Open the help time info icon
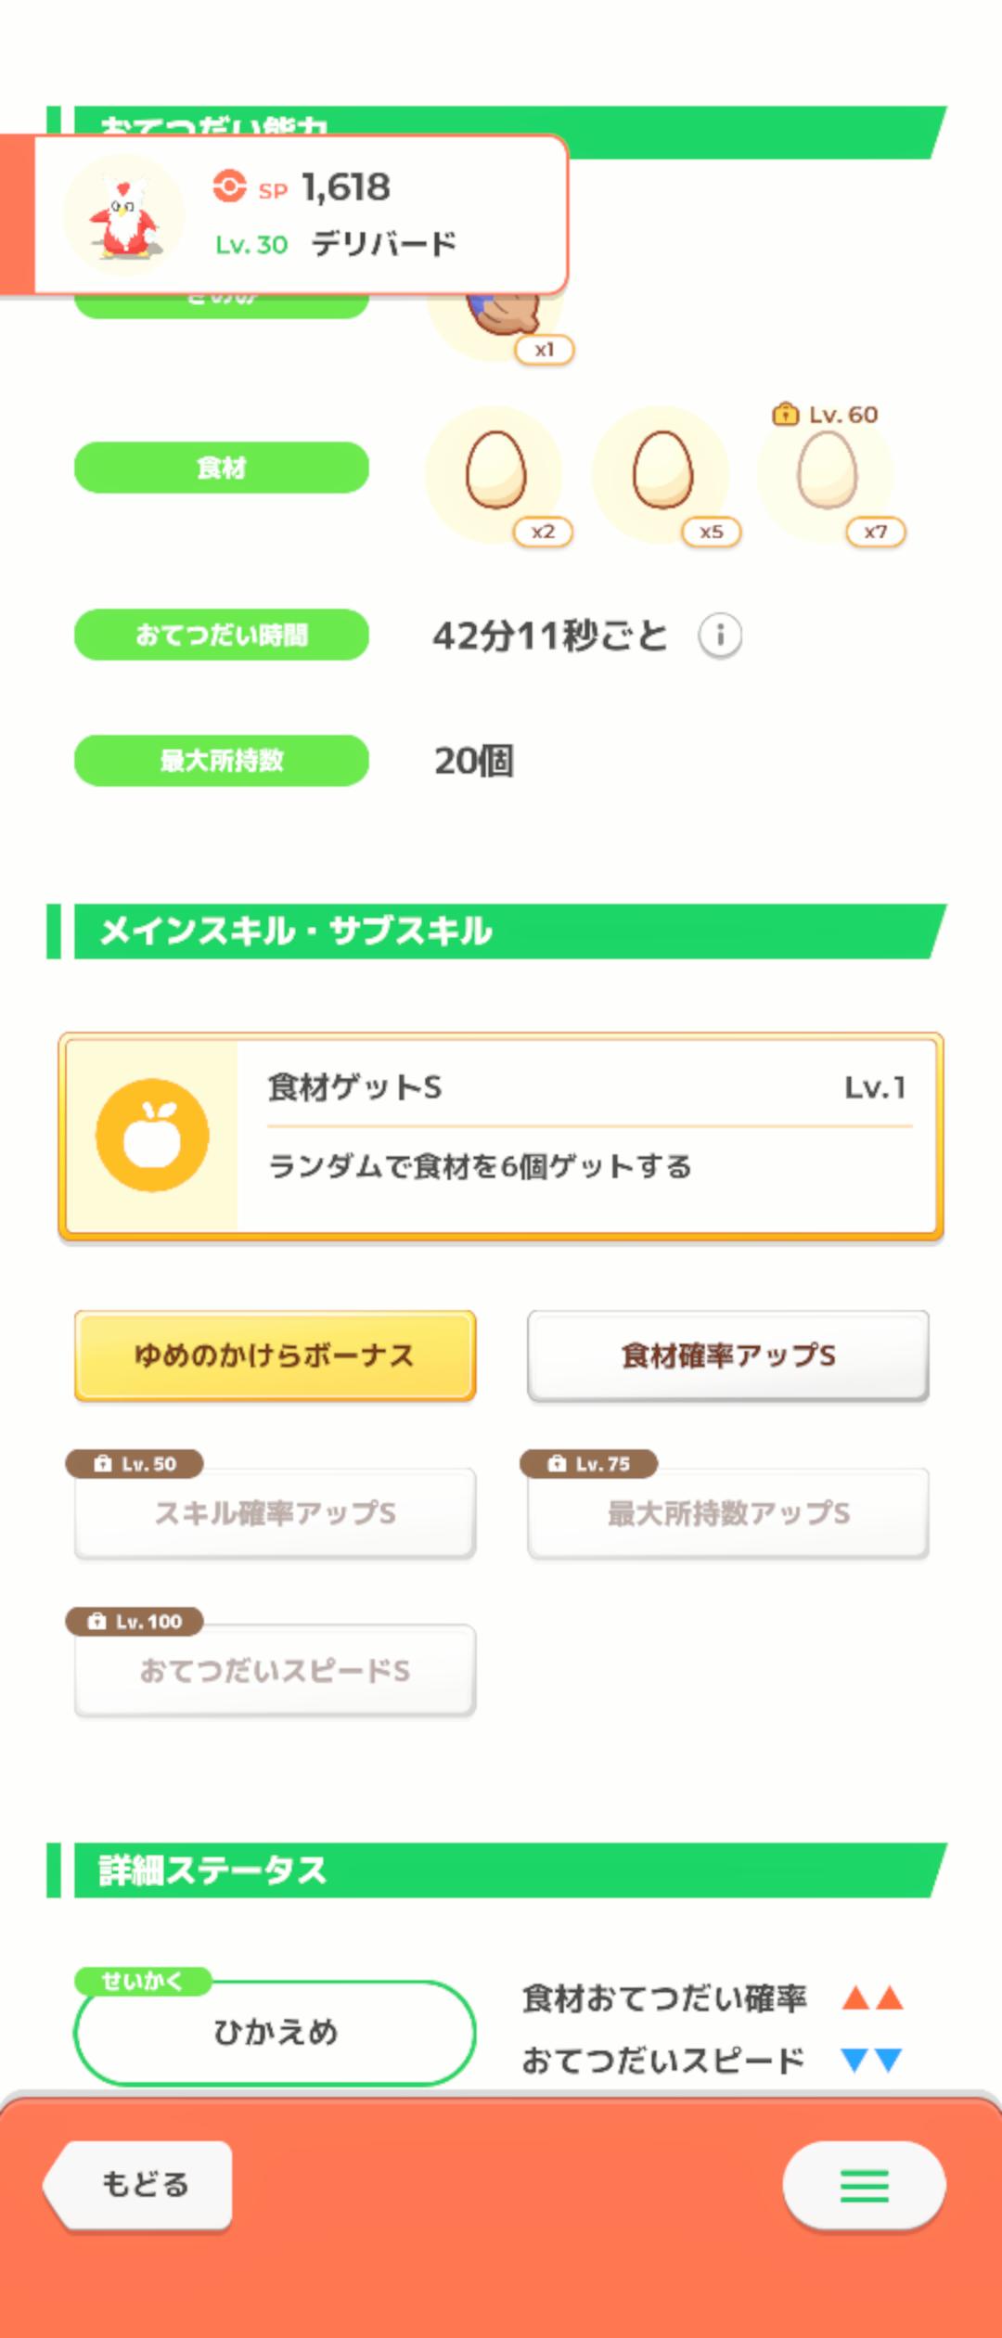Viewport: 1002px width, 2338px height. click(x=720, y=636)
